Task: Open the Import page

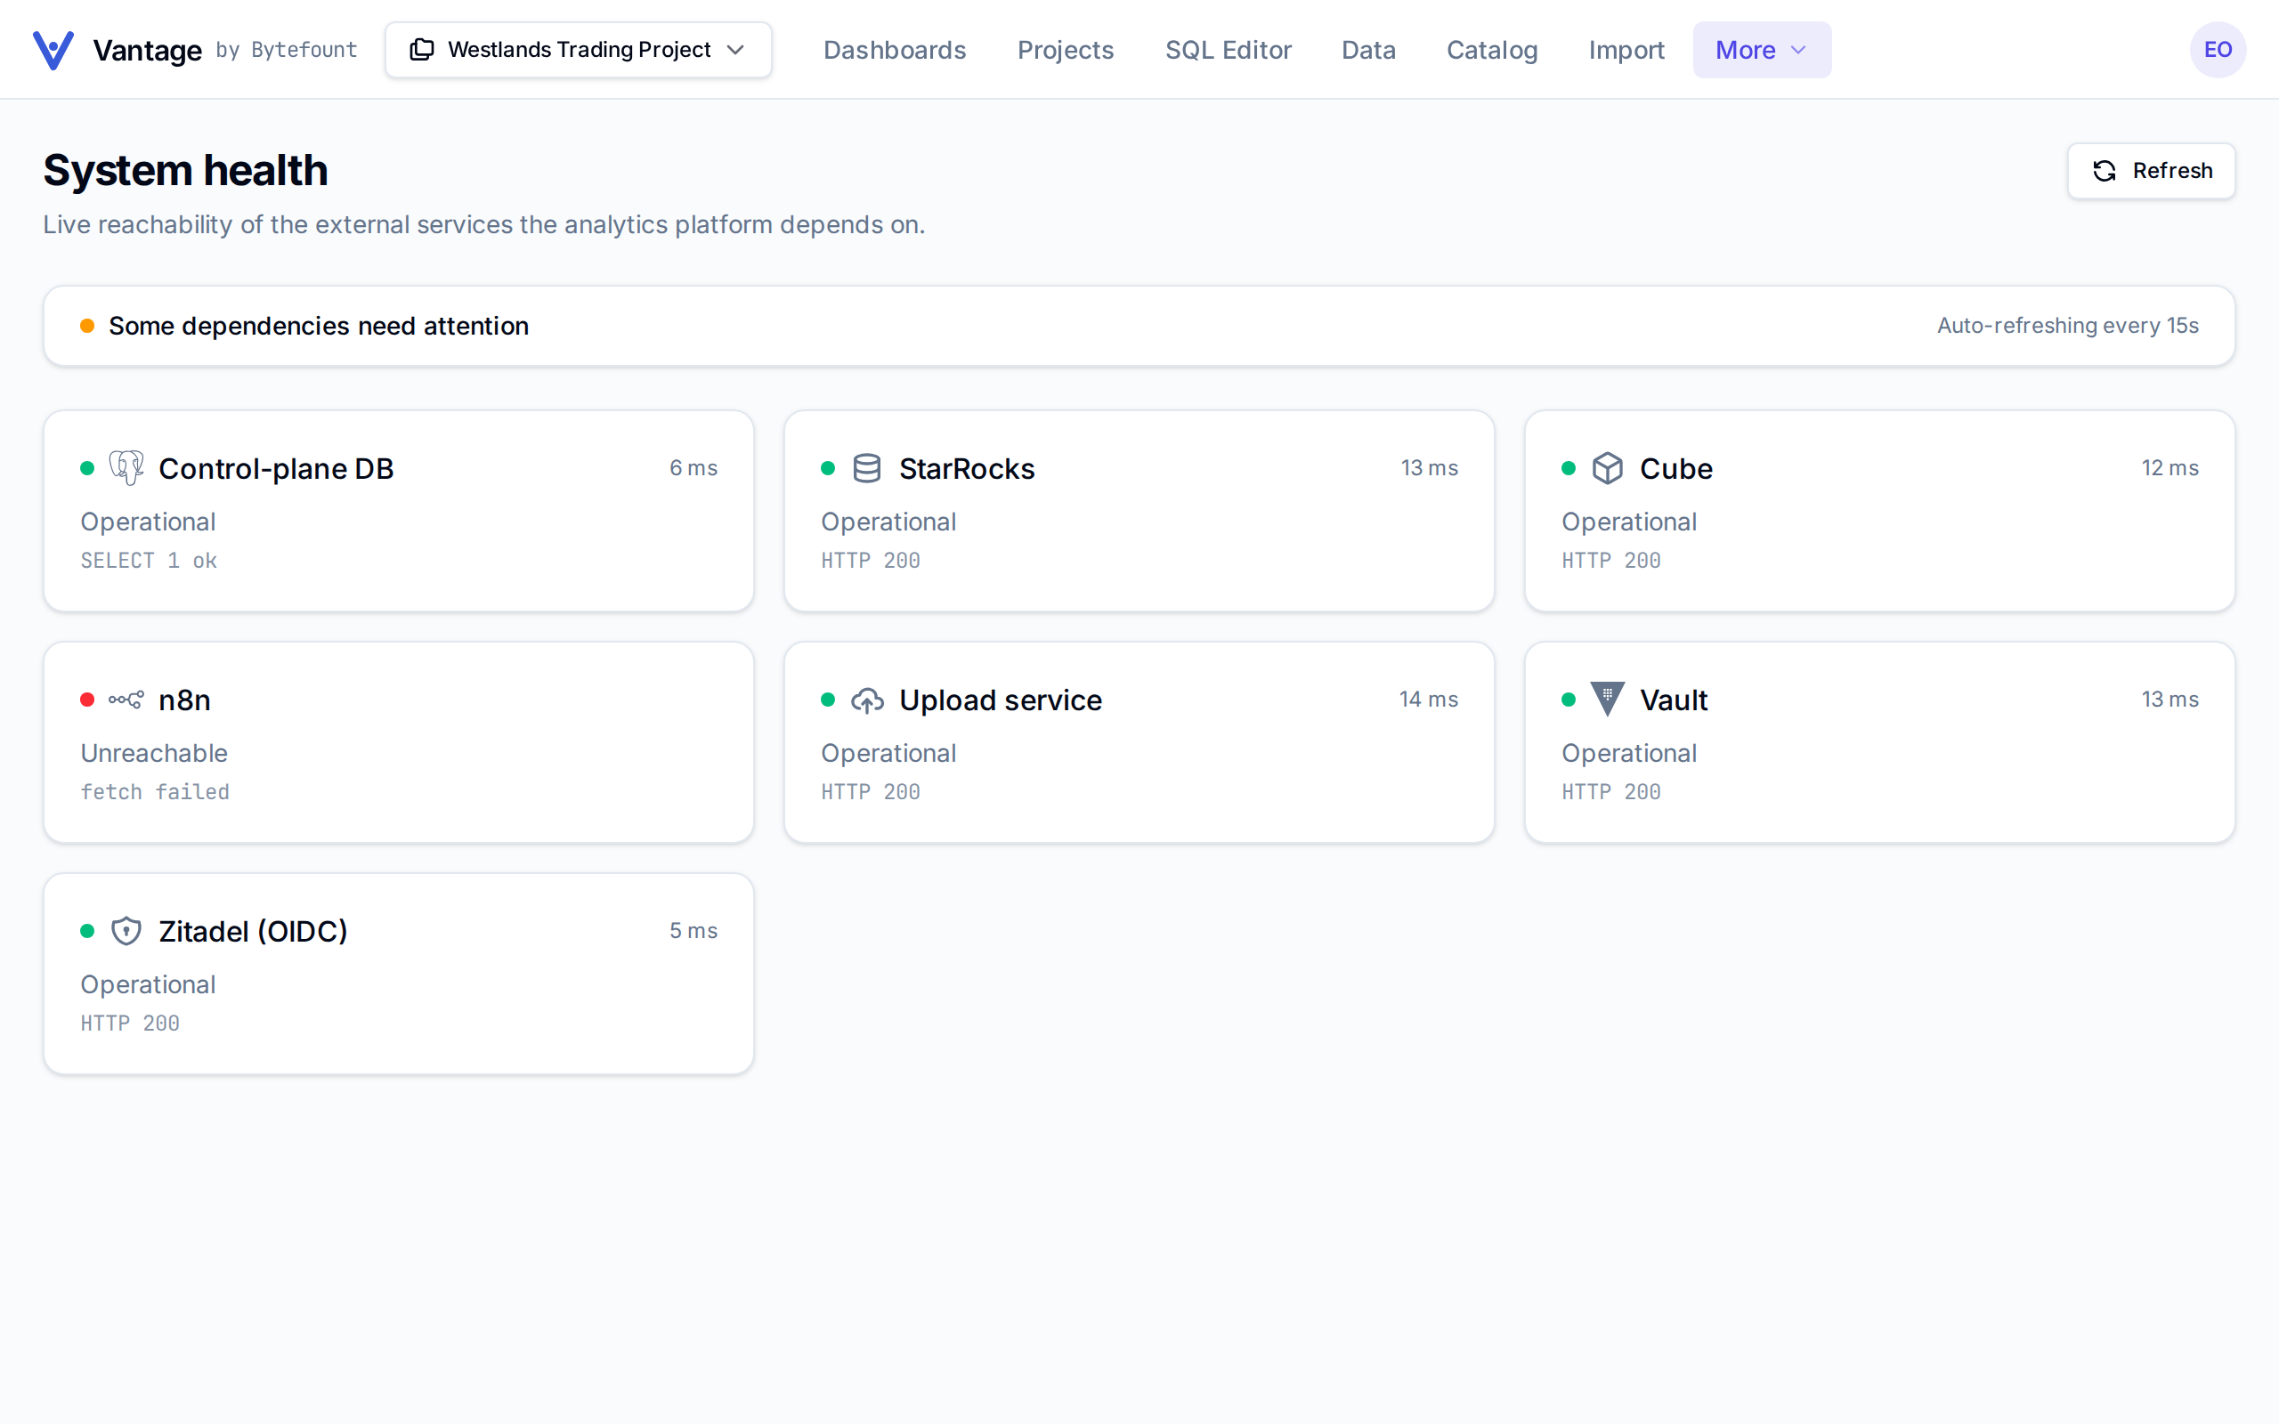Action: [x=1626, y=50]
